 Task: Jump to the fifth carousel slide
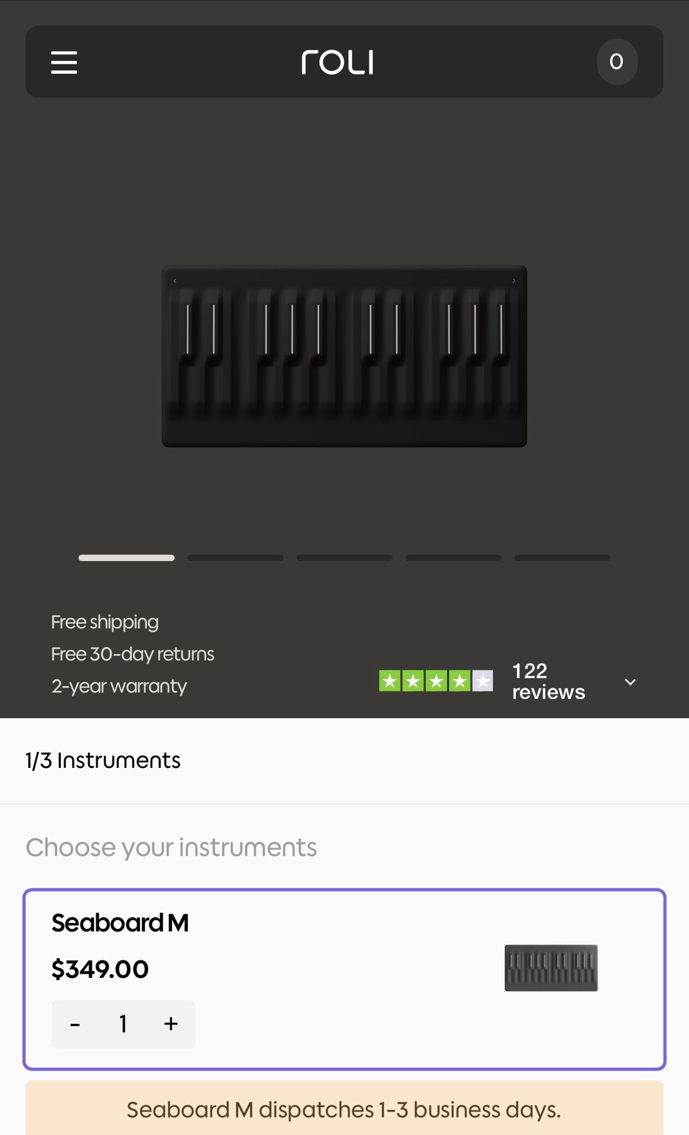[562, 557]
